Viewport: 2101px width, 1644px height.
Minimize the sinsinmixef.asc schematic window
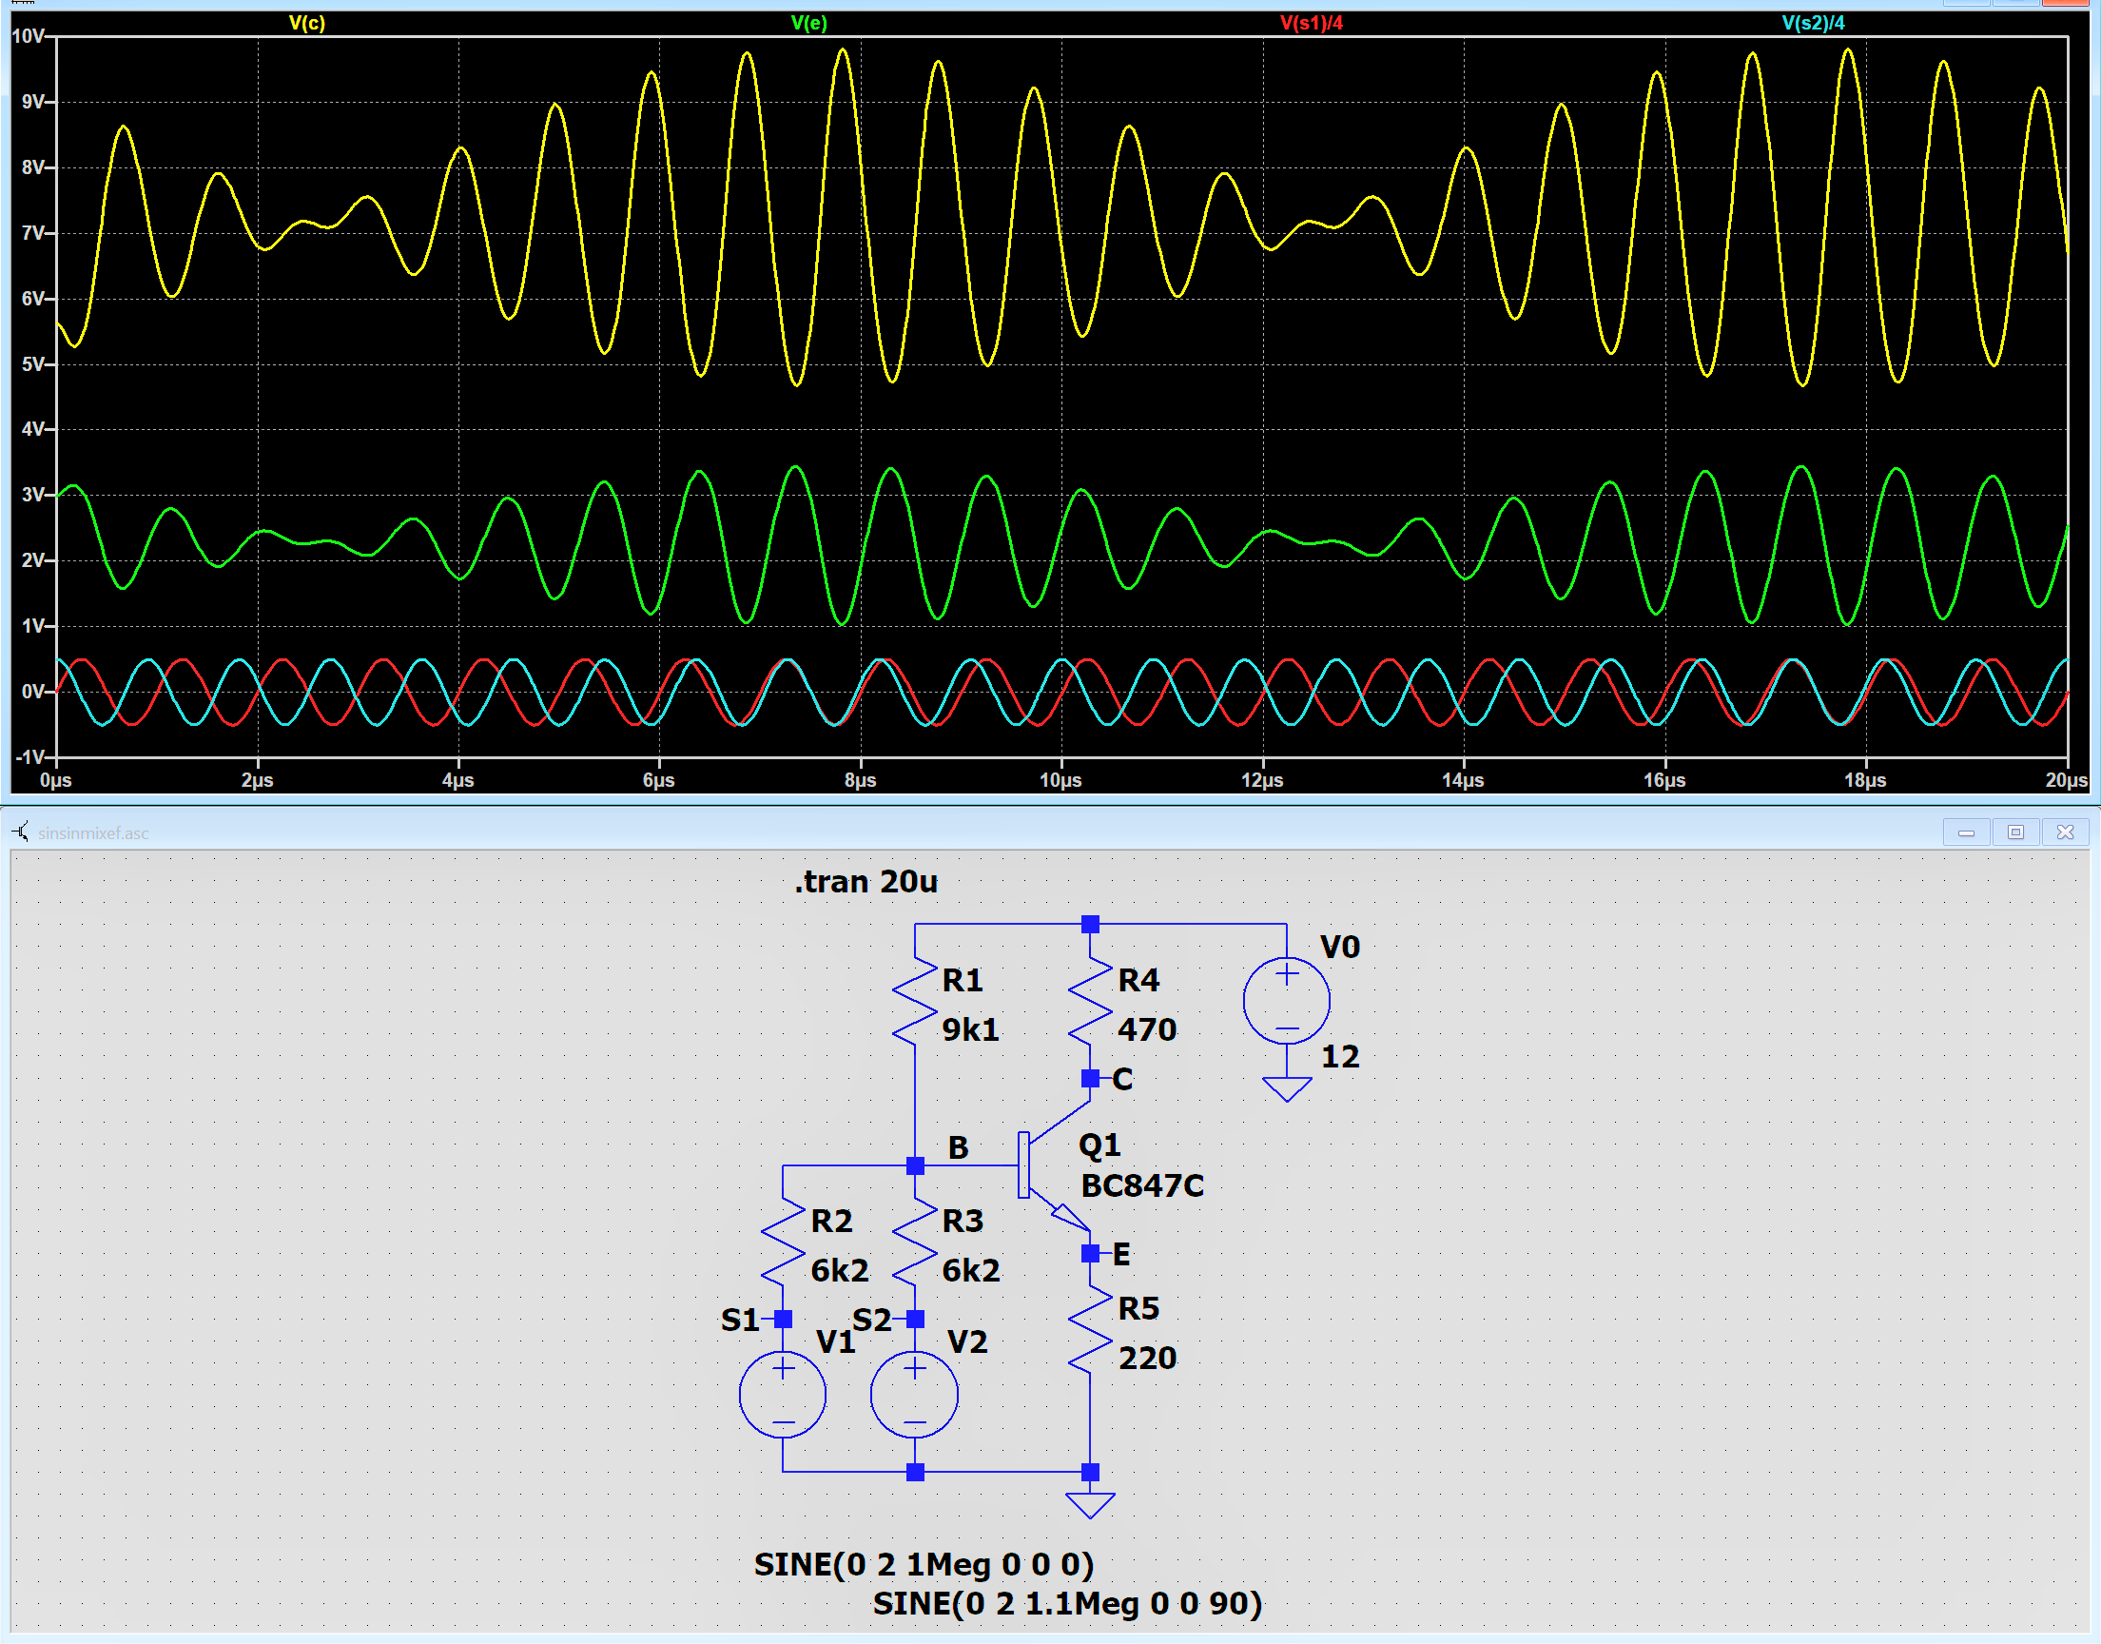coord(1966,832)
